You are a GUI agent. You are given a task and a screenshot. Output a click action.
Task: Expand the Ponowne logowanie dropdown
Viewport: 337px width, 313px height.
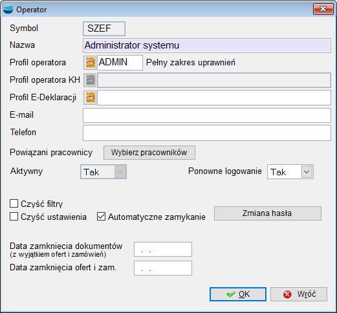[307, 172]
